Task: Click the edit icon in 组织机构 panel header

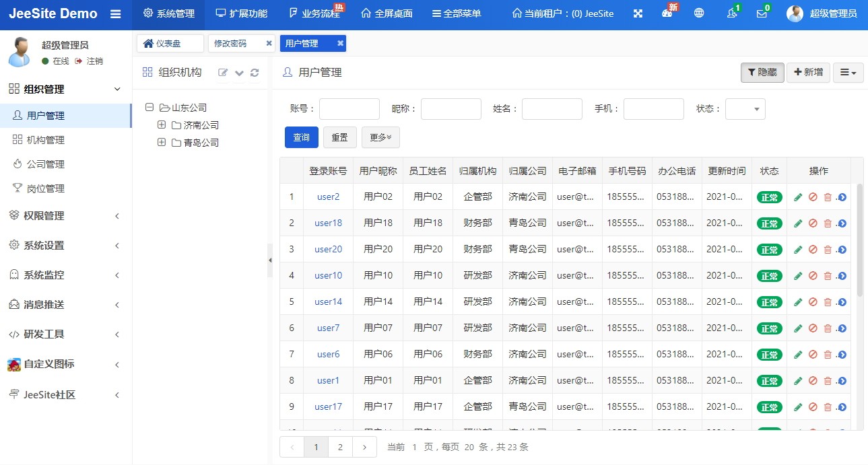Action: (223, 73)
